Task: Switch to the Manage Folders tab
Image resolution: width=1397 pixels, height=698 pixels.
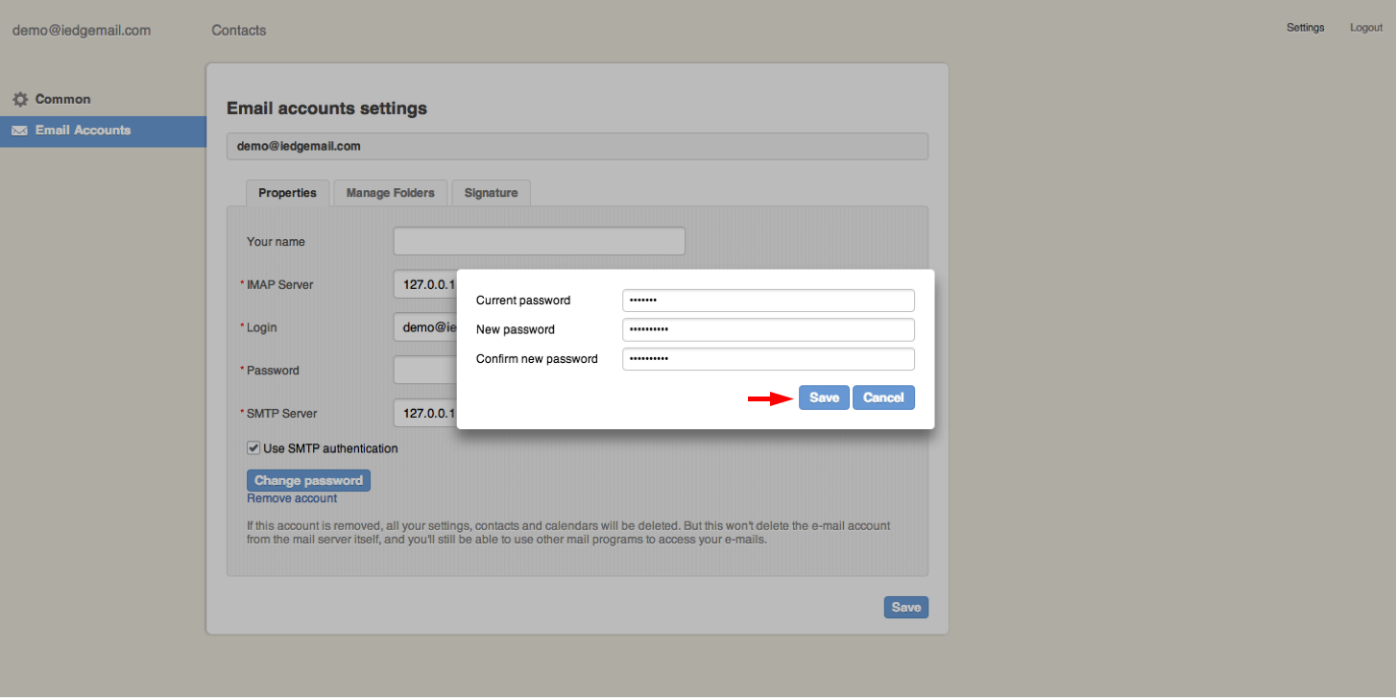Action: [x=390, y=193]
